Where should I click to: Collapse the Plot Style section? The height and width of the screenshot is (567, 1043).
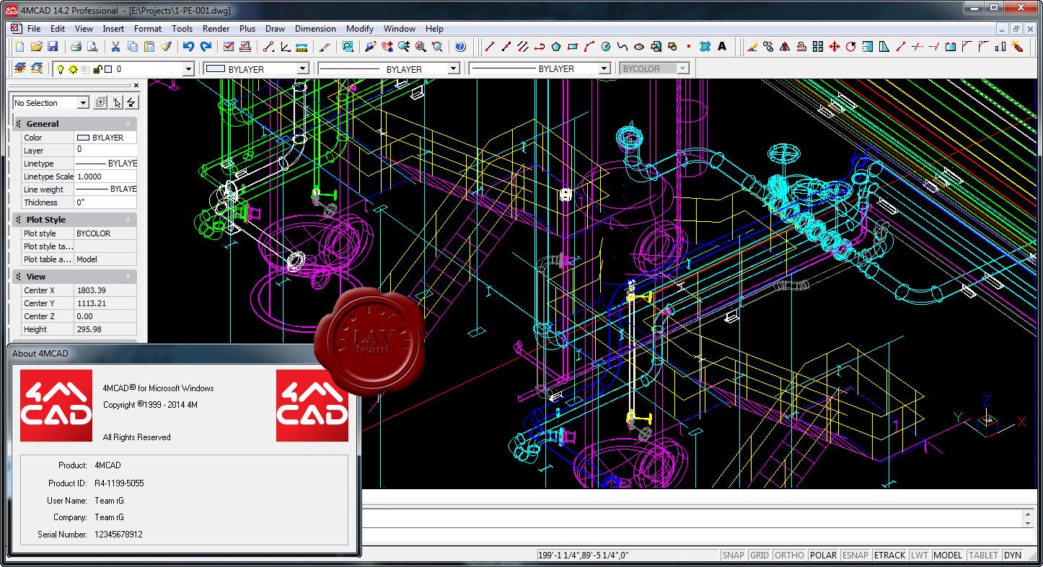pos(128,220)
